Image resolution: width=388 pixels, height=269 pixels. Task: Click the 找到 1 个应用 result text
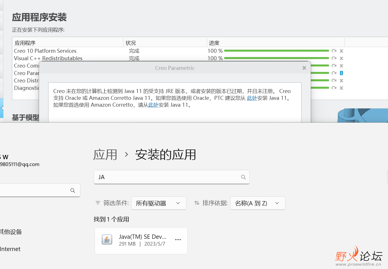click(x=111, y=219)
